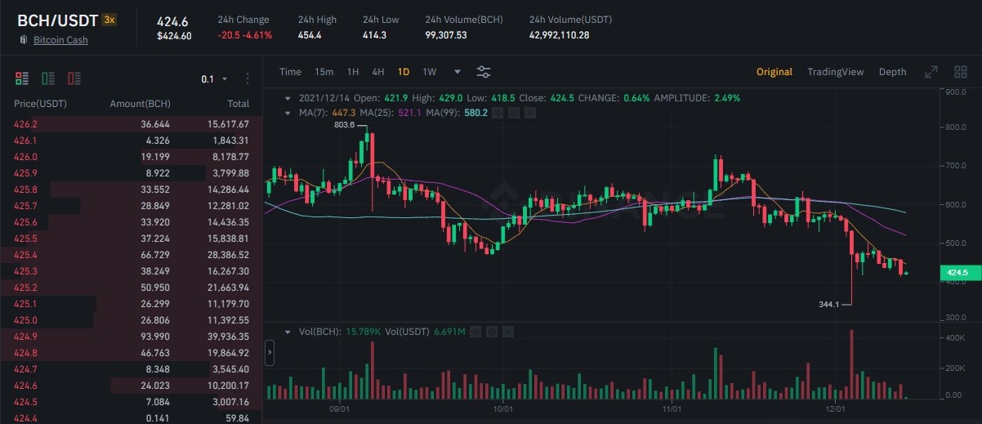This screenshot has height=424, width=982.
Task: Select sell order at price 425.6
Action: [x=132, y=222]
